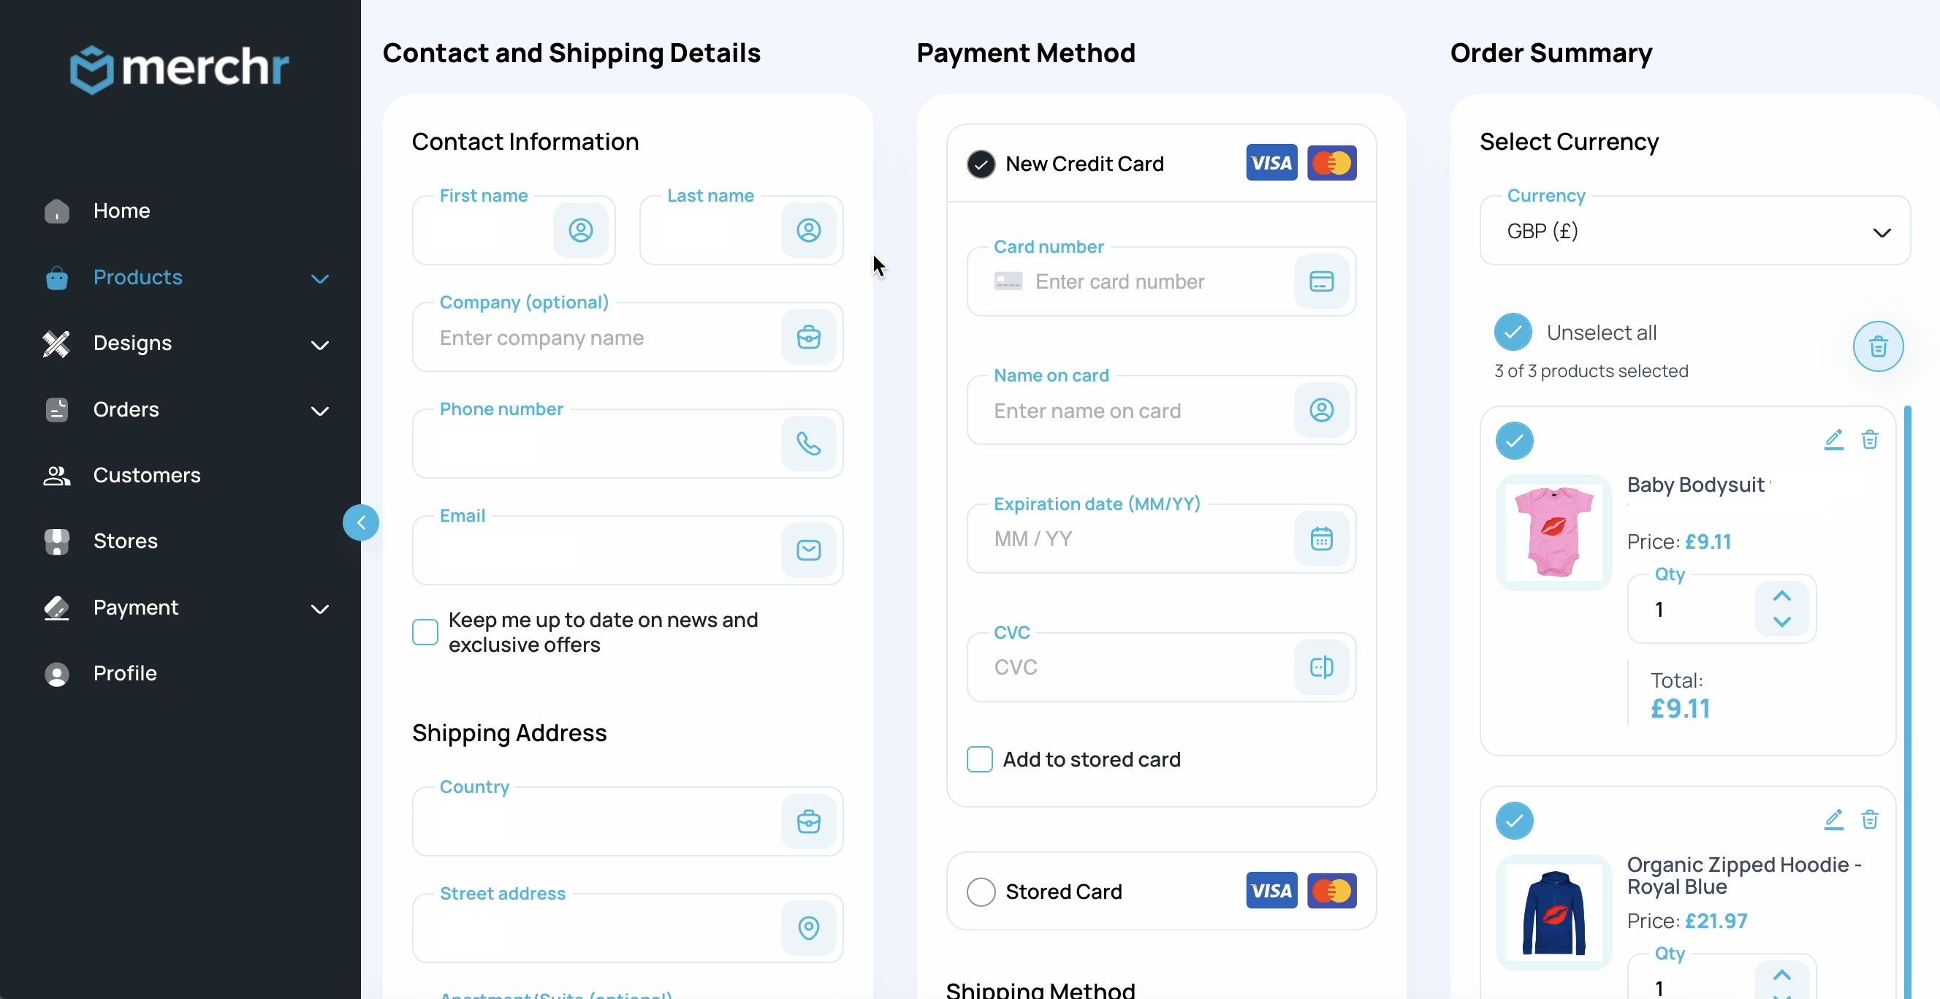The width and height of the screenshot is (1940, 999).
Task: Open the Designs menu item
Action: (x=133, y=343)
